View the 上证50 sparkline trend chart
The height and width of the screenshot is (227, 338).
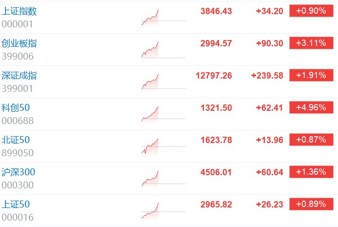(163, 210)
